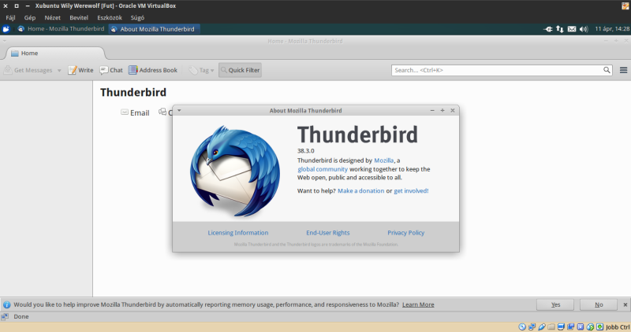Click the Email account setup option
631x332 pixels.
click(x=135, y=113)
